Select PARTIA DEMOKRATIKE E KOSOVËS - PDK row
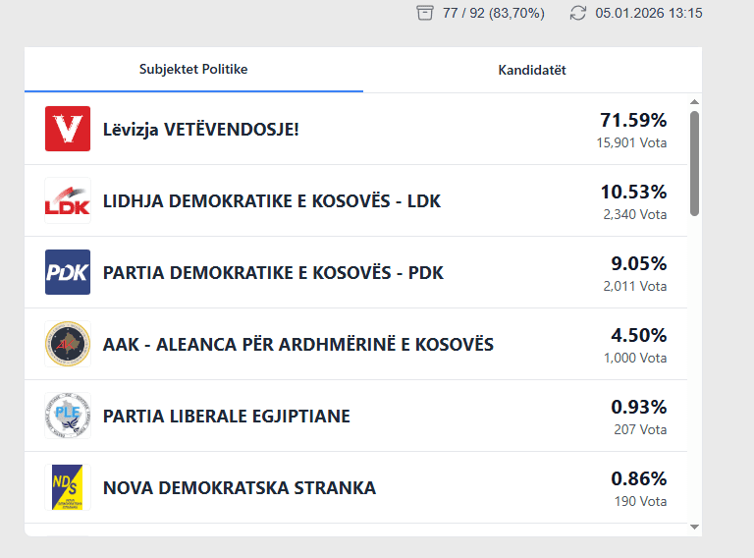 click(273, 273)
